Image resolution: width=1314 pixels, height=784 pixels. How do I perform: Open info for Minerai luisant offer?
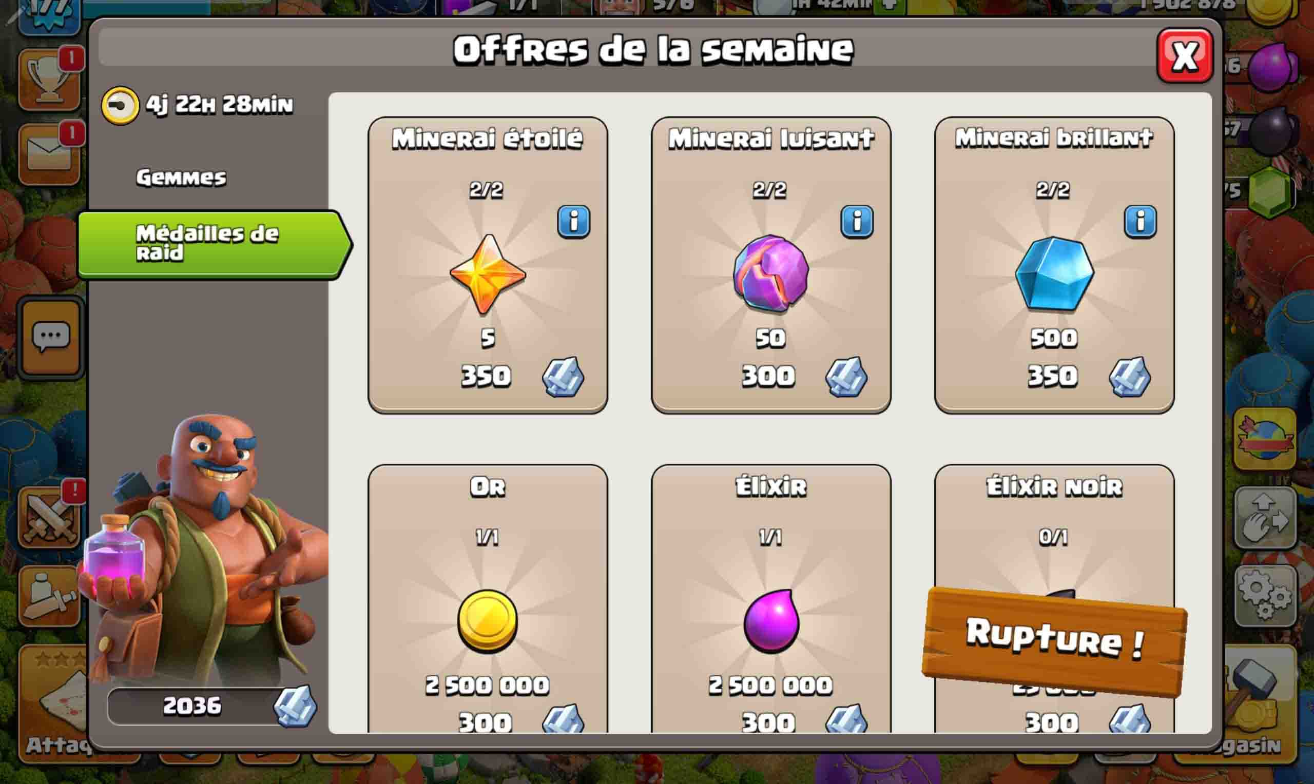tap(857, 222)
